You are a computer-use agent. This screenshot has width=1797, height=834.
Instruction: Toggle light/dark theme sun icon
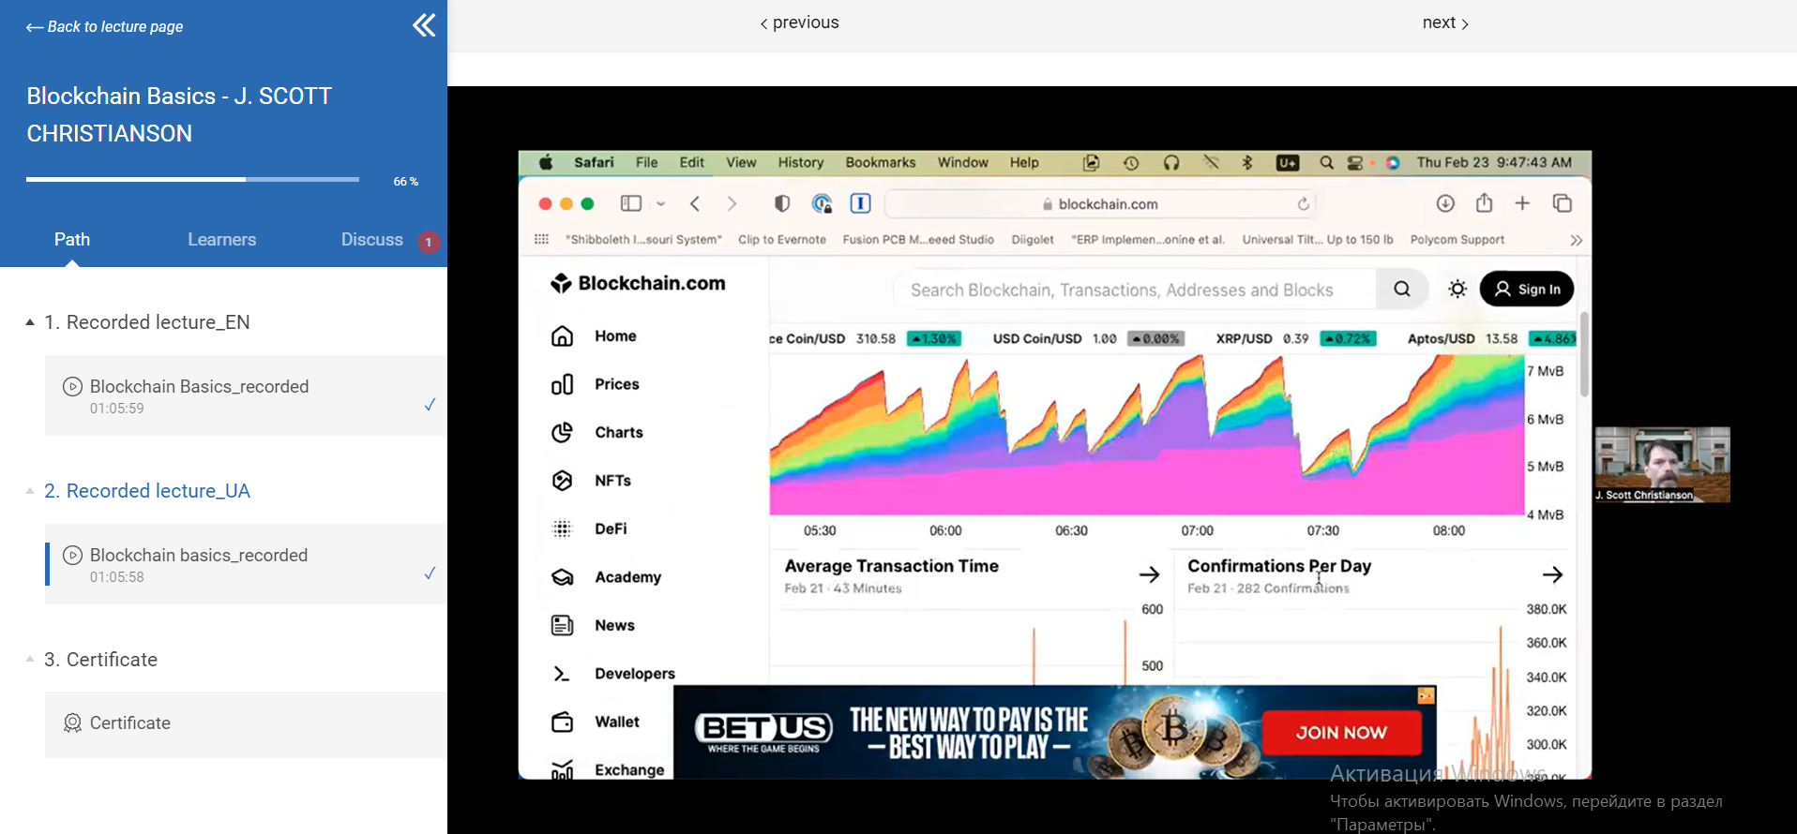[x=1457, y=290]
